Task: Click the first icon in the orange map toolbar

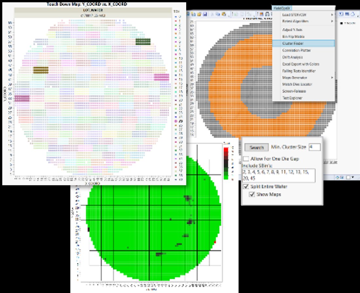Action: [x=188, y=14]
